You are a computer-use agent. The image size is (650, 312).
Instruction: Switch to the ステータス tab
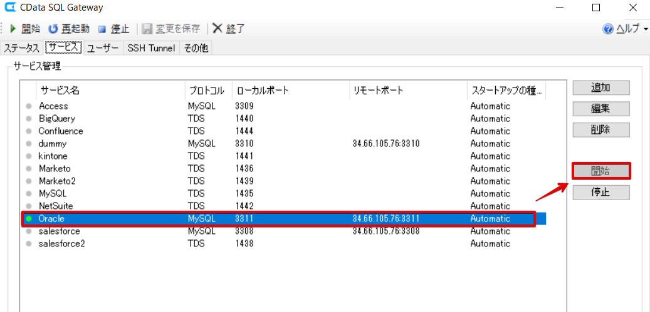click(x=21, y=48)
